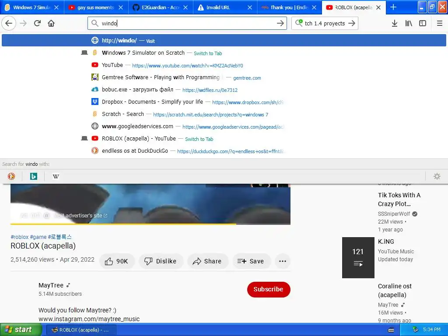This screenshot has height=336, width=448.
Task: Click the address bar text field
Action: click(x=187, y=23)
